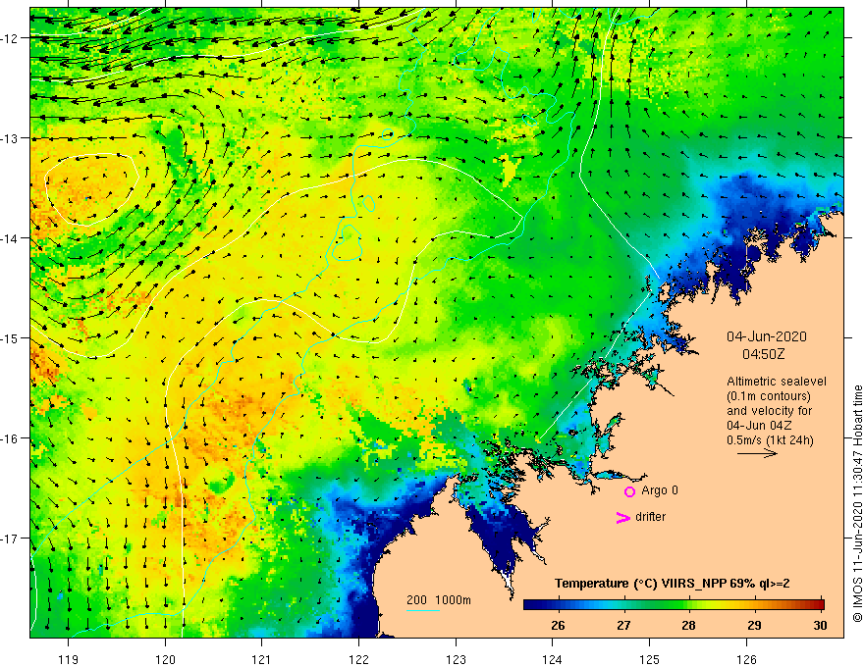This screenshot has width=864, height=667.
Task: Click the dark blue end of colorbar
Action: pyautogui.click(x=529, y=605)
